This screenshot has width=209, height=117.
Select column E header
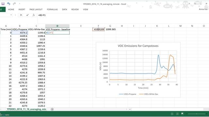click(x=81, y=26)
